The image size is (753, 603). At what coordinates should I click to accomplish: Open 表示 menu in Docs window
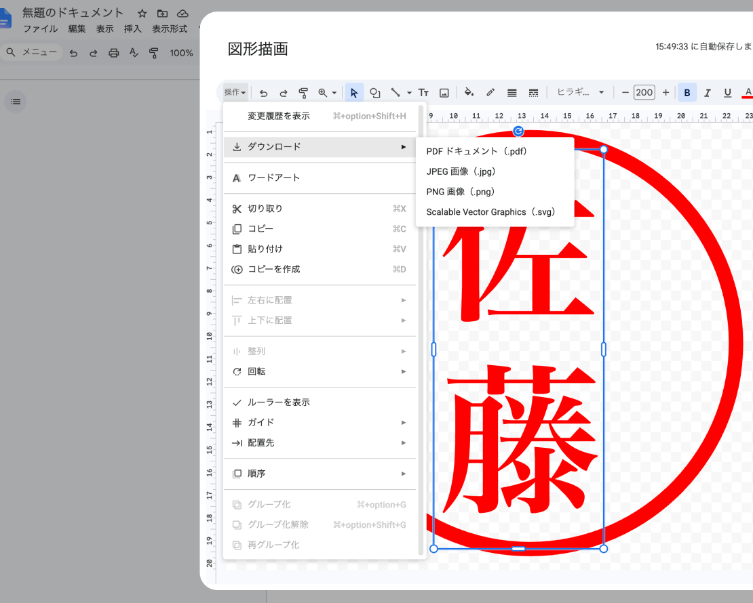104,28
